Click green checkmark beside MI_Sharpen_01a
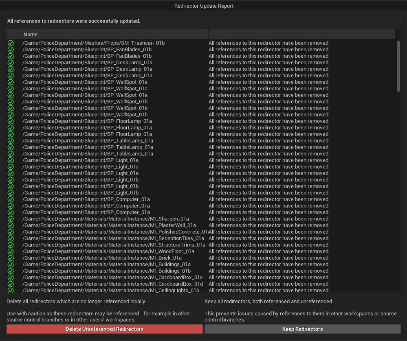Screen dimensions: 407x341 (x=11, y=219)
